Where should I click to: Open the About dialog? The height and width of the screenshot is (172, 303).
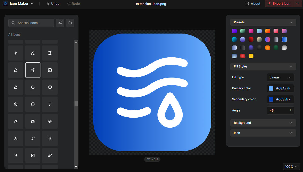coord(253,4)
